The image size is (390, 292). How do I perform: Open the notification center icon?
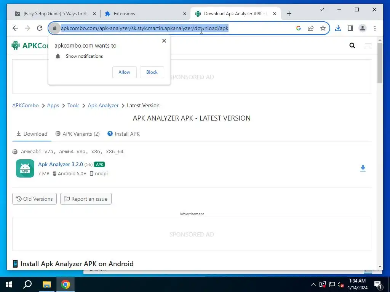[x=378, y=285]
